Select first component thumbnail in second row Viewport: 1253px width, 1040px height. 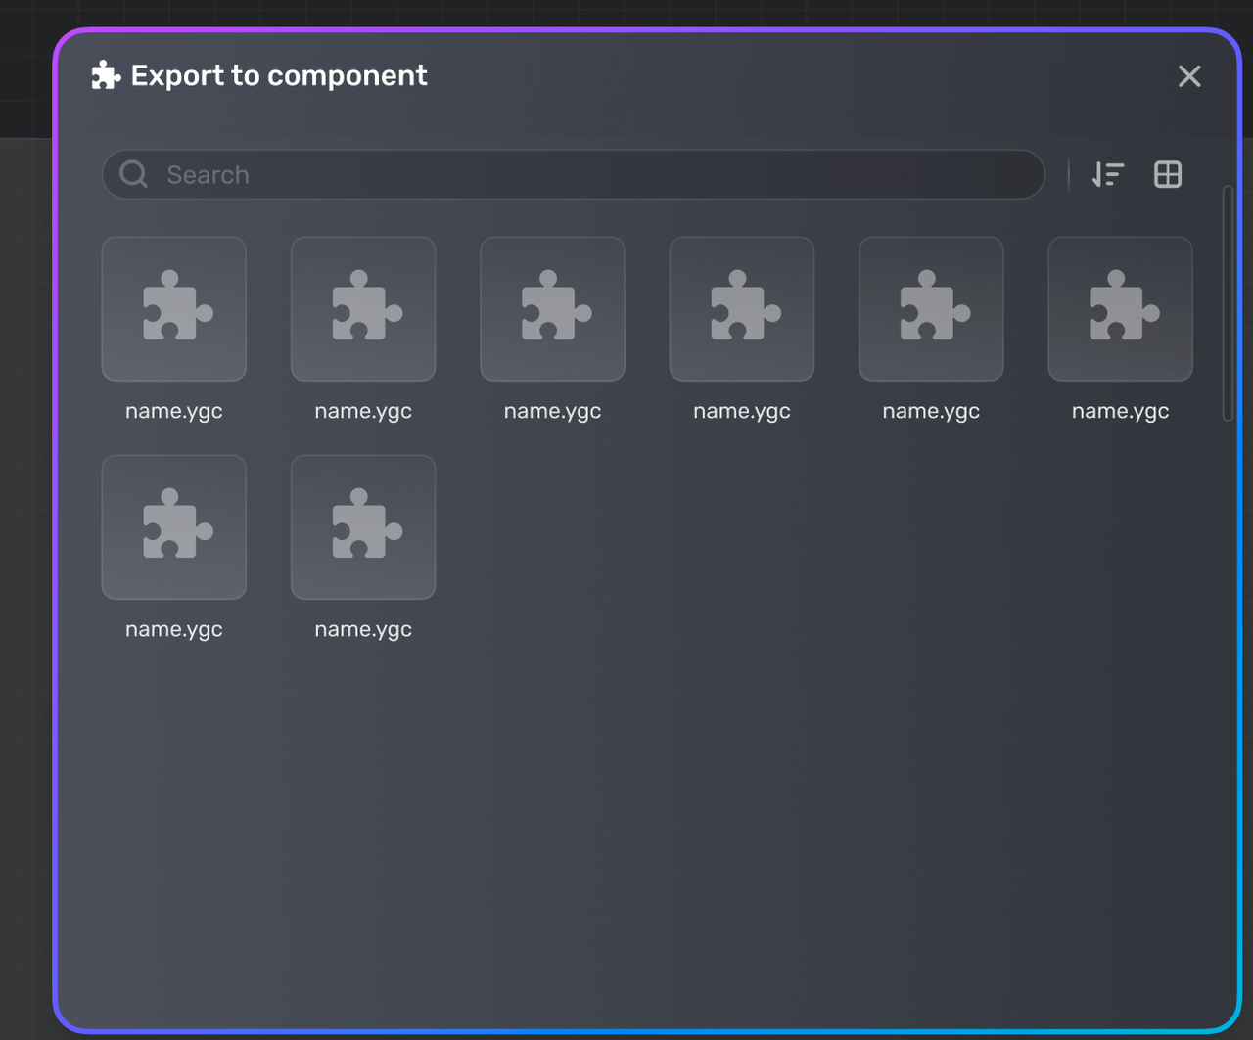pyautogui.click(x=174, y=526)
